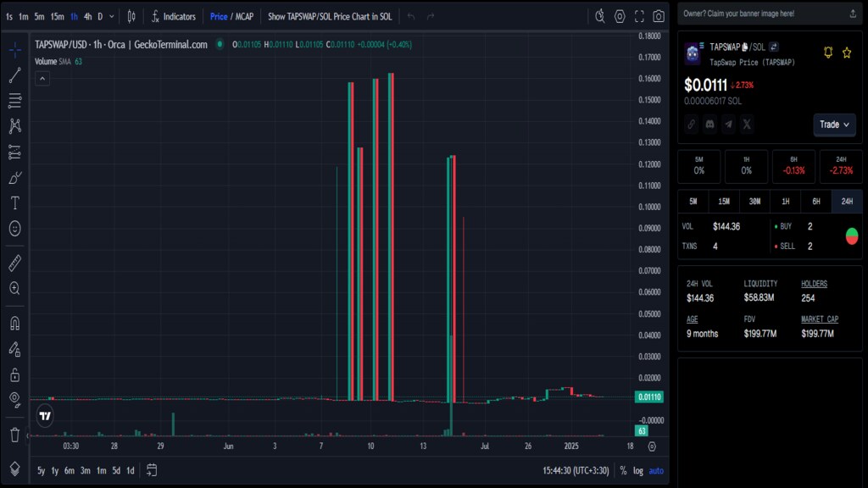Lock all drawing tools
Image resolution: width=868 pixels, height=488 pixels.
(x=15, y=374)
